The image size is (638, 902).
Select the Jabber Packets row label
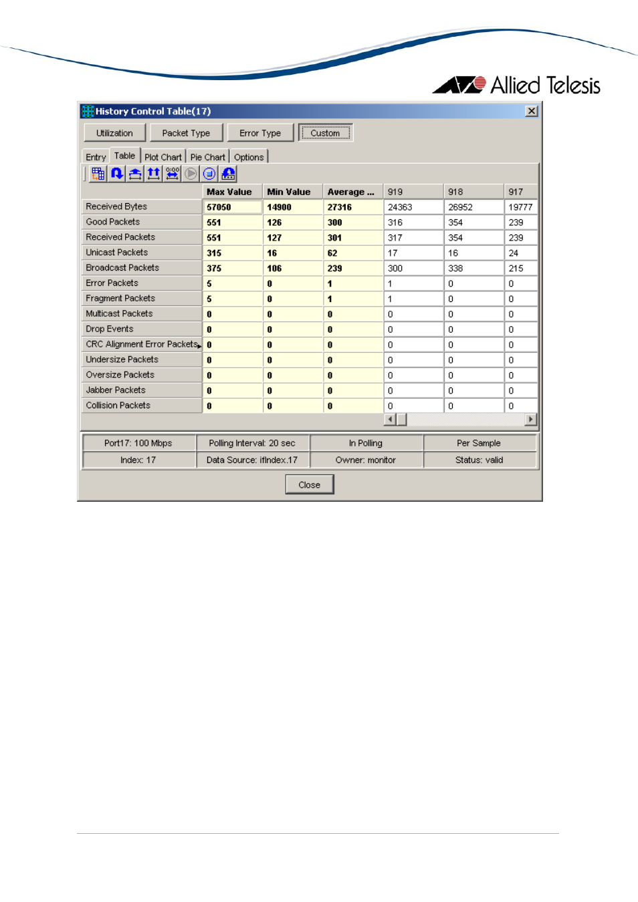pyautogui.click(x=142, y=390)
